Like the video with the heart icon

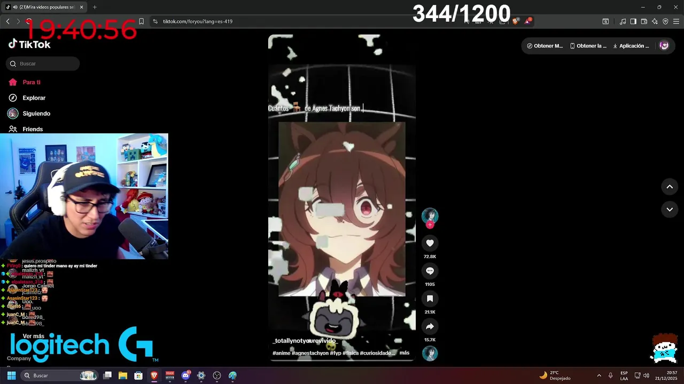click(430, 243)
